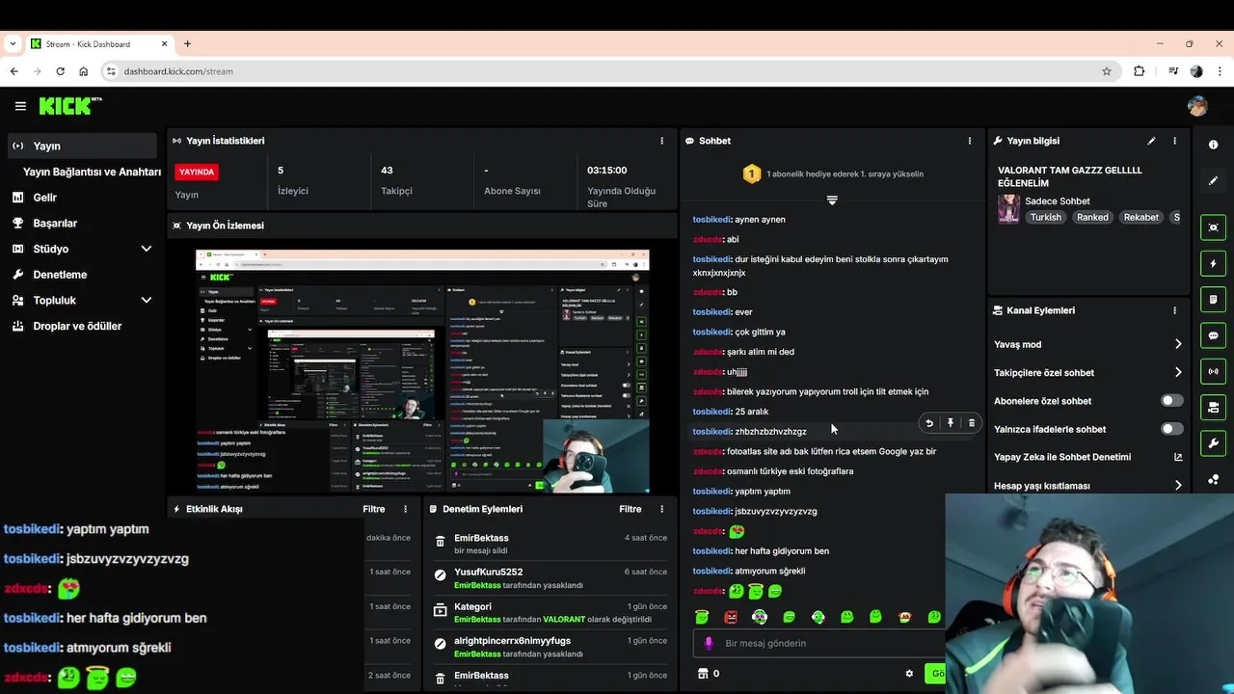Open the hamburger menu beside Kick logo
The width and height of the screenshot is (1234, 694).
click(20, 106)
